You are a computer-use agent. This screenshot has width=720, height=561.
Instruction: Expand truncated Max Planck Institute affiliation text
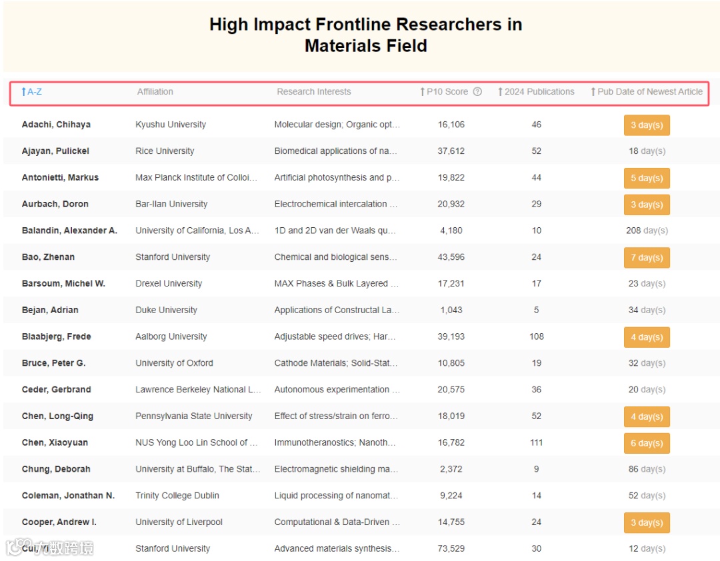[197, 178]
